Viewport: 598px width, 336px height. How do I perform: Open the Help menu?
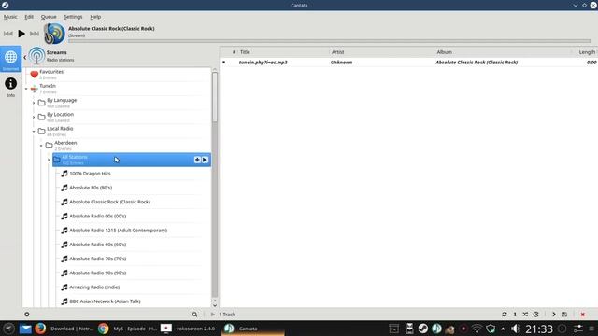pyautogui.click(x=95, y=17)
